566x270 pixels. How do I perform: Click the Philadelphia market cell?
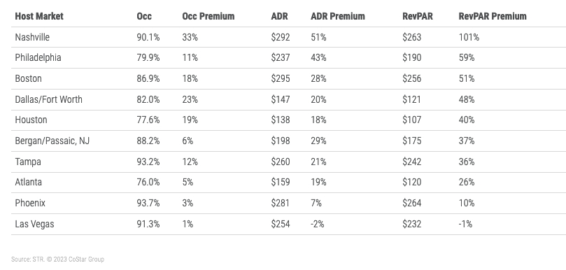(38, 58)
